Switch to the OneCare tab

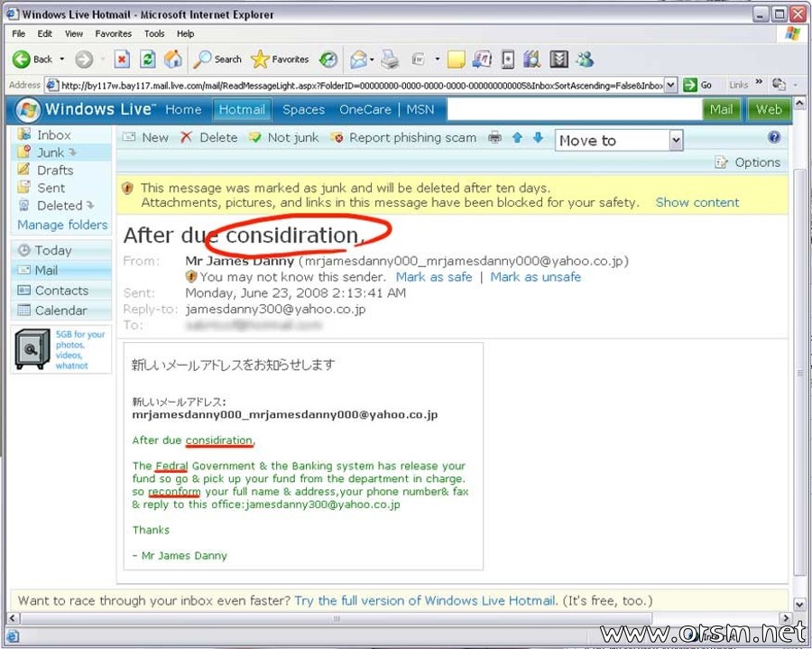coord(365,110)
